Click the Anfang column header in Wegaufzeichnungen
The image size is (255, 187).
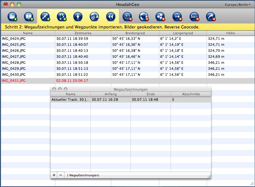[x=111, y=94]
